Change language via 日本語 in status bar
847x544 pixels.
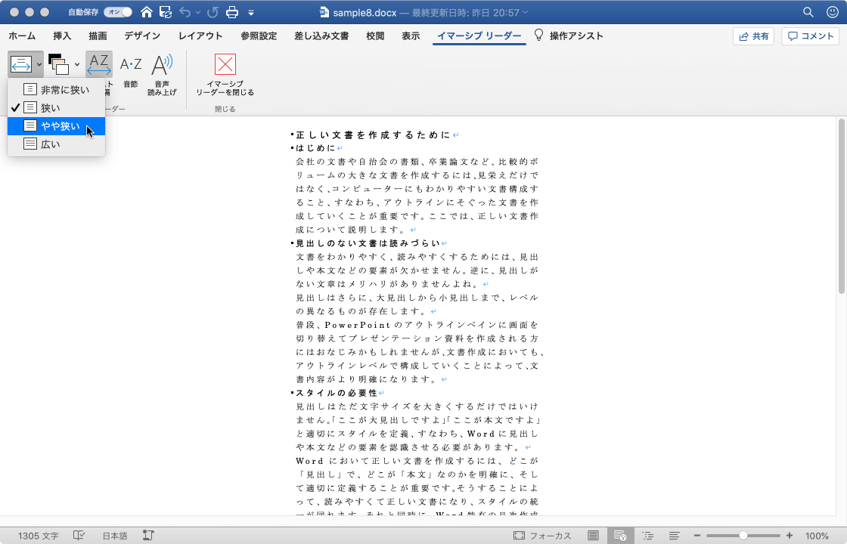[x=115, y=536]
